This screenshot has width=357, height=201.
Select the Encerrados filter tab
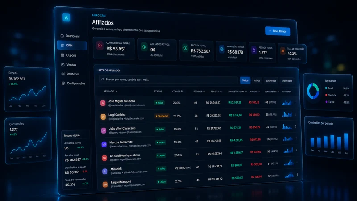coord(286,81)
